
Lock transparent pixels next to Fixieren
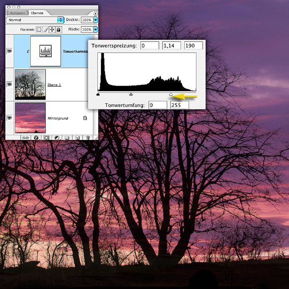39,30
